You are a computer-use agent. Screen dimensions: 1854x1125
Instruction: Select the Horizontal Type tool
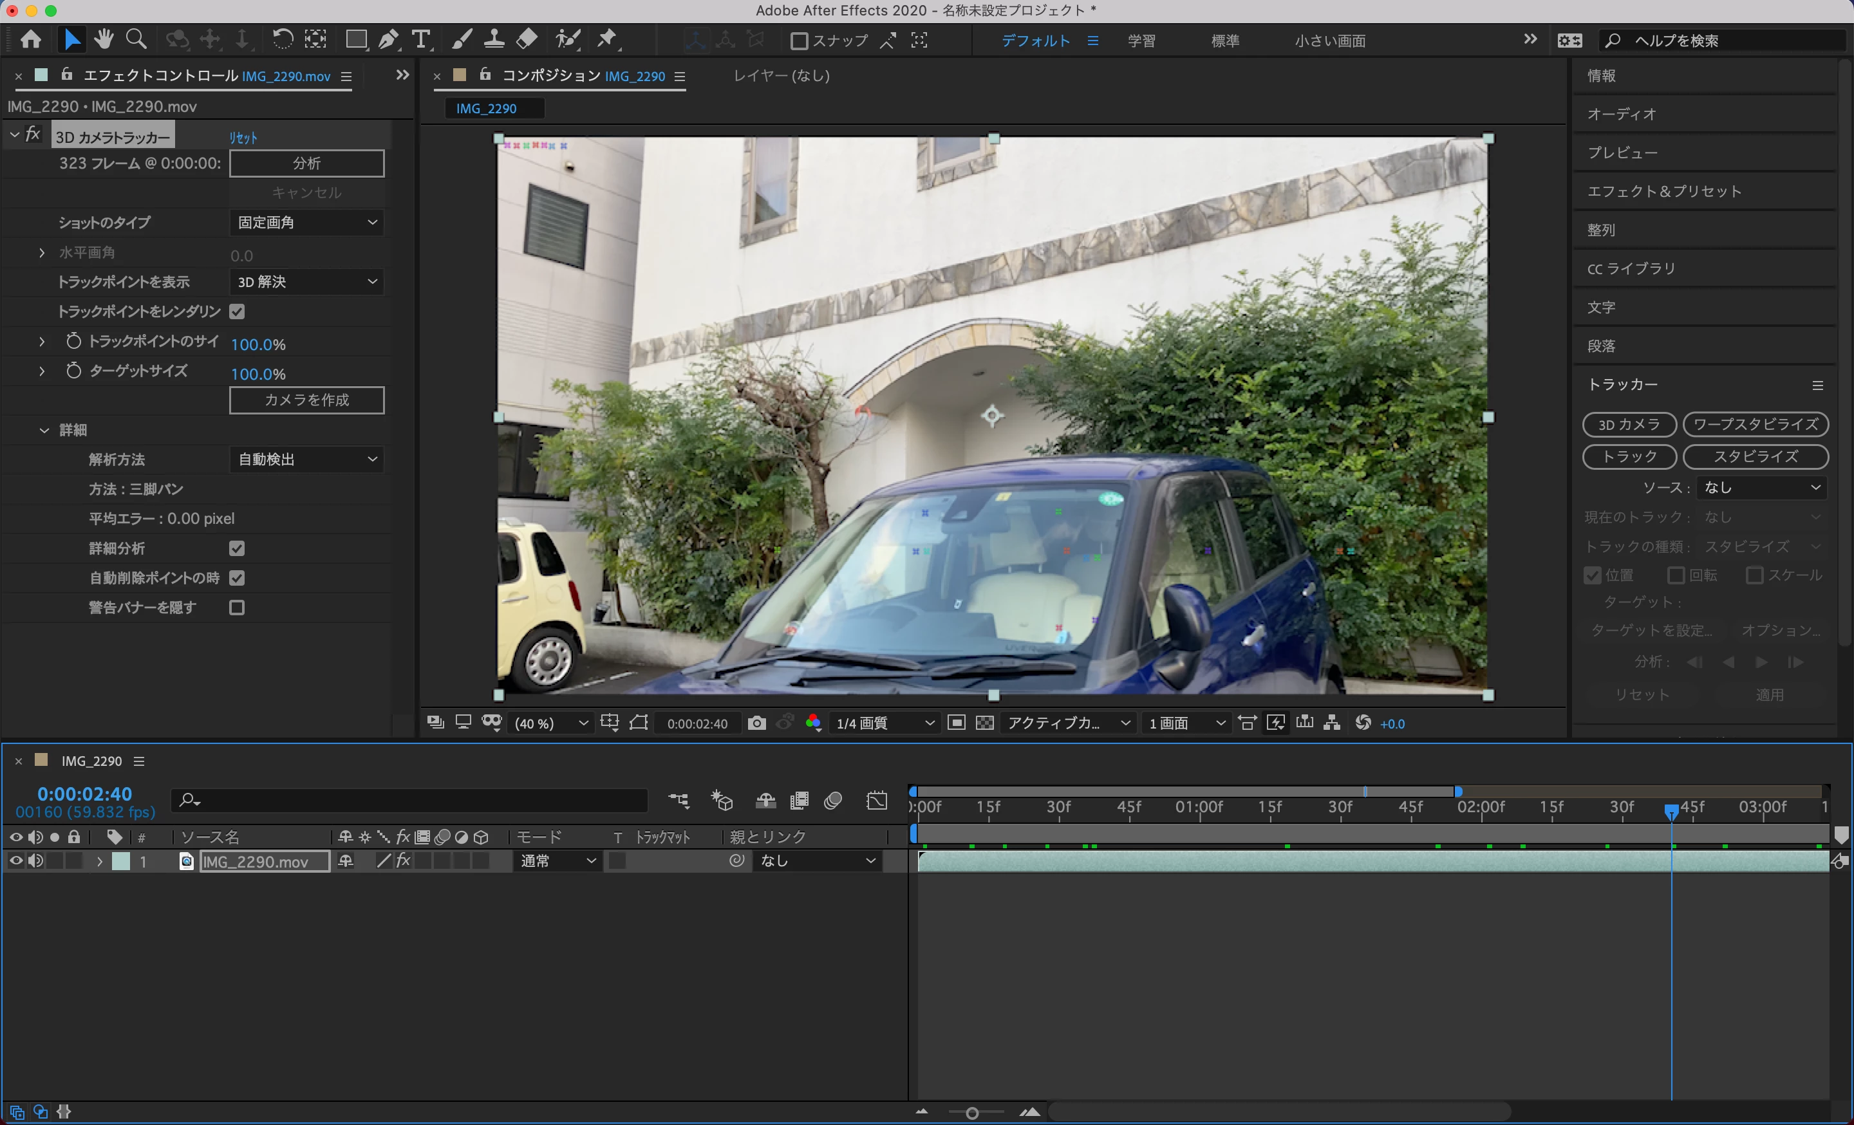pyautogui.click(x=422, y=39)
